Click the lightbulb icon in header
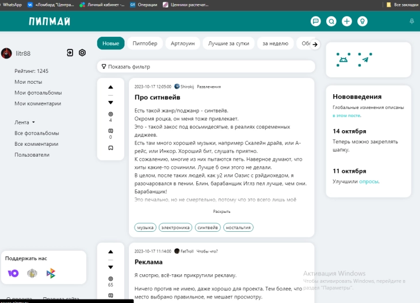This screenshot has width=420, height=303. (x=362, y=21)
